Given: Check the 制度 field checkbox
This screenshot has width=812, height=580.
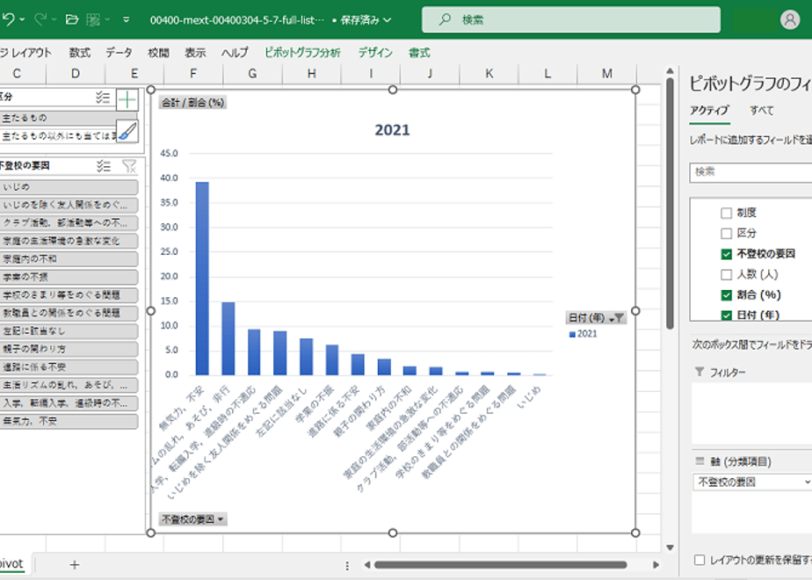Looking at the screenshot, I should point(726,213).
